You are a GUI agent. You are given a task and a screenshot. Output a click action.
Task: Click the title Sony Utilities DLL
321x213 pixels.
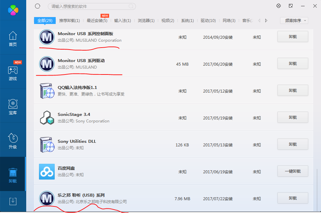(77, 141)
